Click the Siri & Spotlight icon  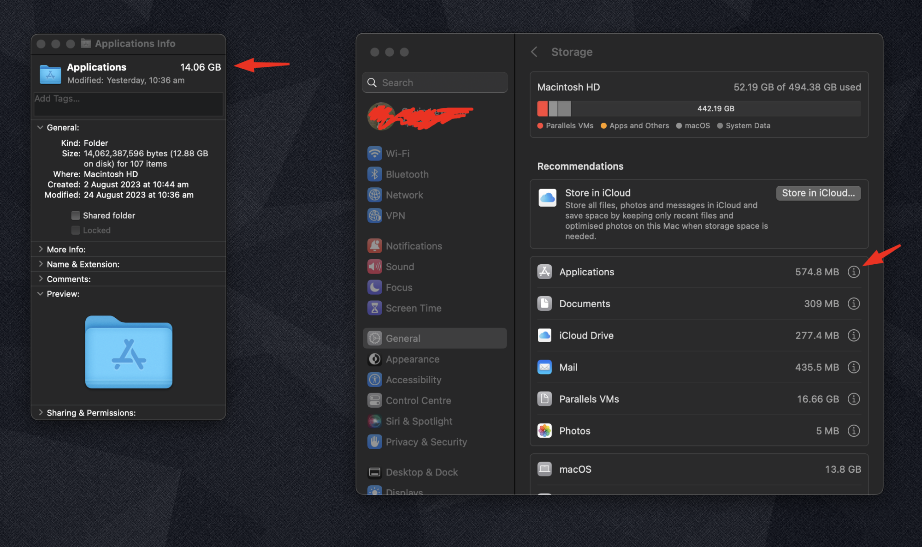375,422
